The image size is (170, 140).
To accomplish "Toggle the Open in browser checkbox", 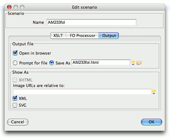I will 15,53.
